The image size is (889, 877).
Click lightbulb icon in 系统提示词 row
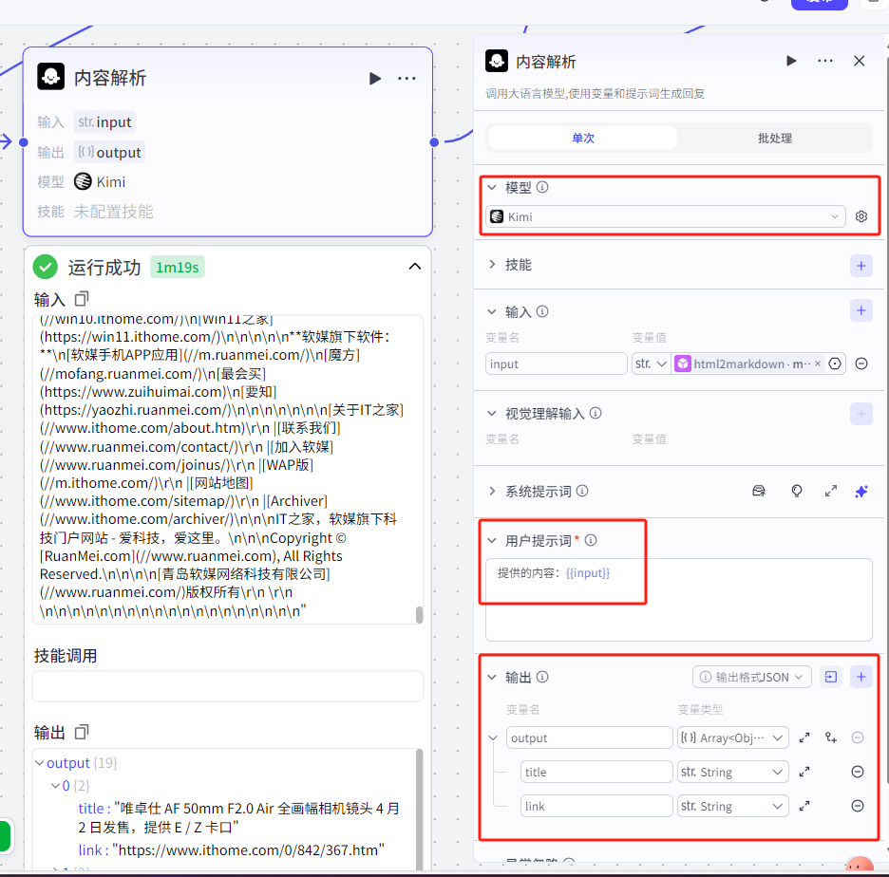(797, 491)
